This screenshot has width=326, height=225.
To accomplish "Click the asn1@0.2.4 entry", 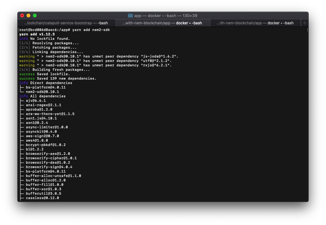I will 37,123.
